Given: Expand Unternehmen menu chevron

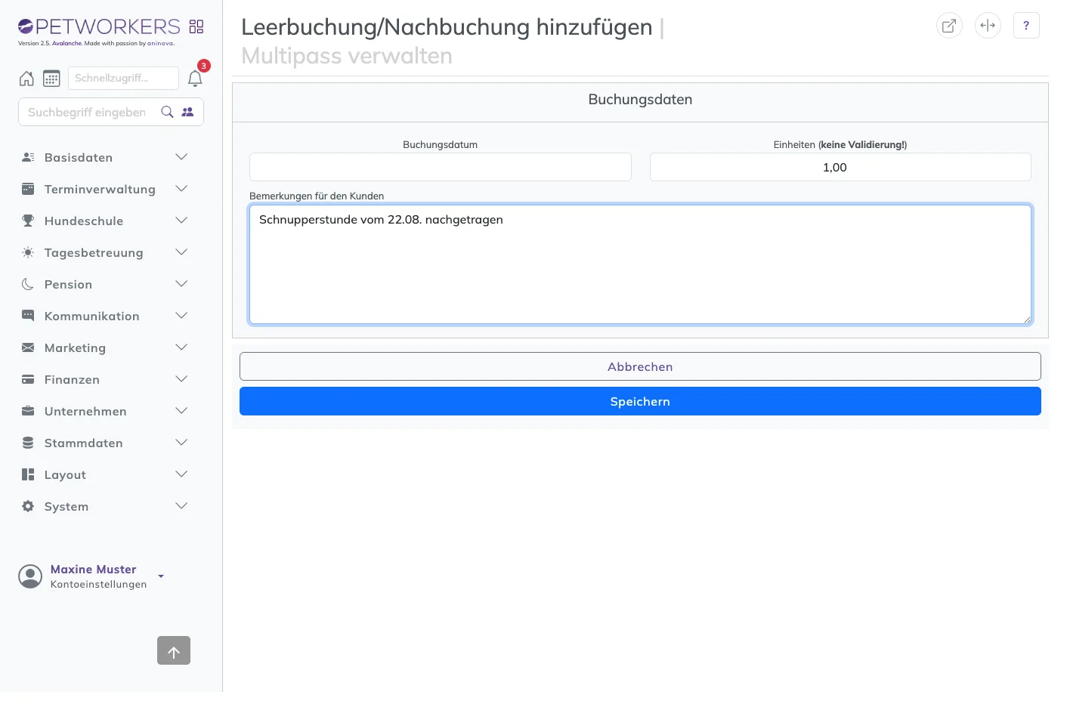Looking at the screenshot, I should click(181, 411).
